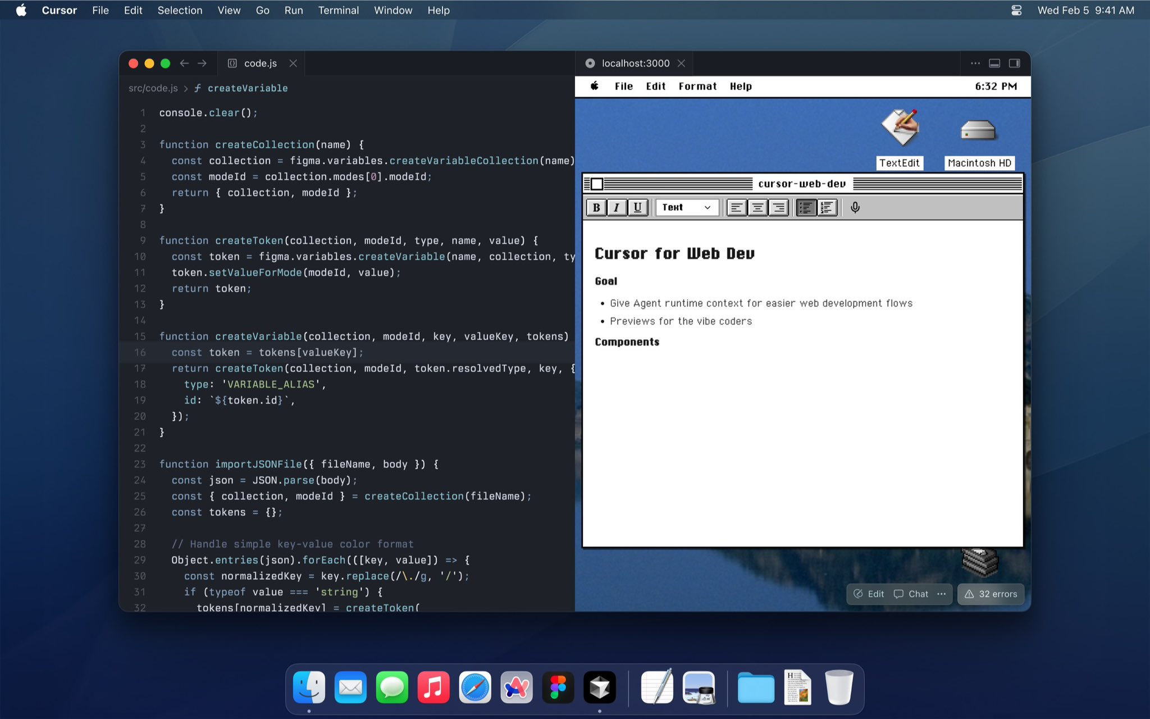1150x719 pixels.
Task: Toggle underline formatting in the retro editor
Action: 637,208
